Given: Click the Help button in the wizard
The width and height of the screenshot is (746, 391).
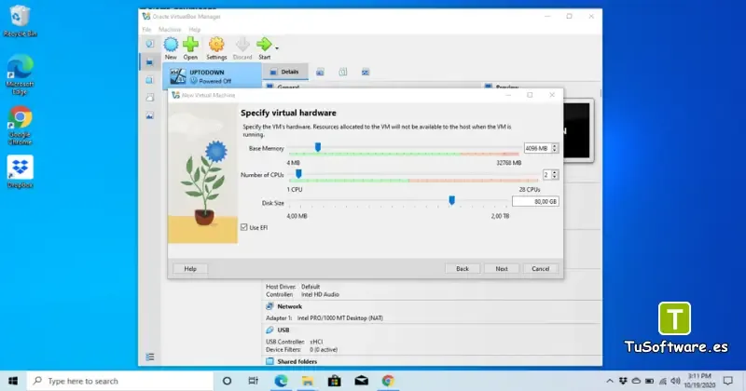Looking at the screenshot, I should (190, 268).
